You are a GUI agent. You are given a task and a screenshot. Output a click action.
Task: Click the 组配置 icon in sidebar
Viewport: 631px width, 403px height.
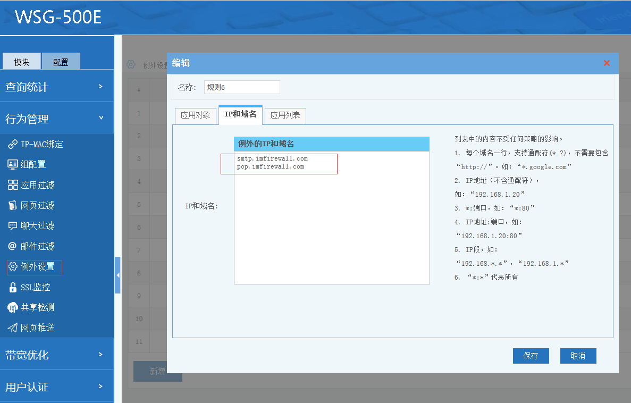click(13, 164)
